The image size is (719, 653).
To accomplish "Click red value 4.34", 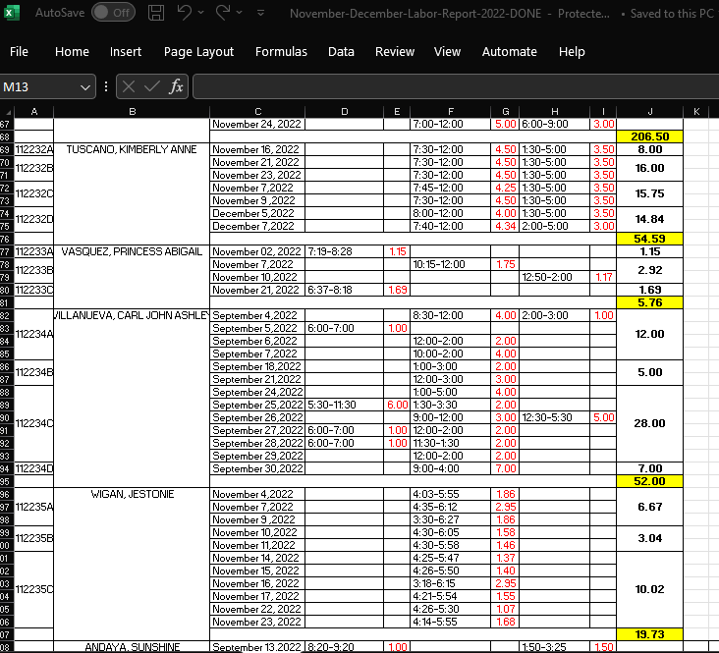I will pyautogui.click(x=505, y=226).
